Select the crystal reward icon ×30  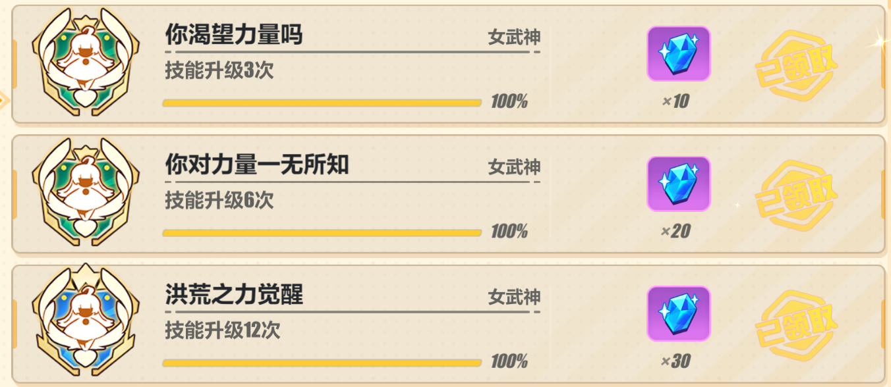(679, 314)
